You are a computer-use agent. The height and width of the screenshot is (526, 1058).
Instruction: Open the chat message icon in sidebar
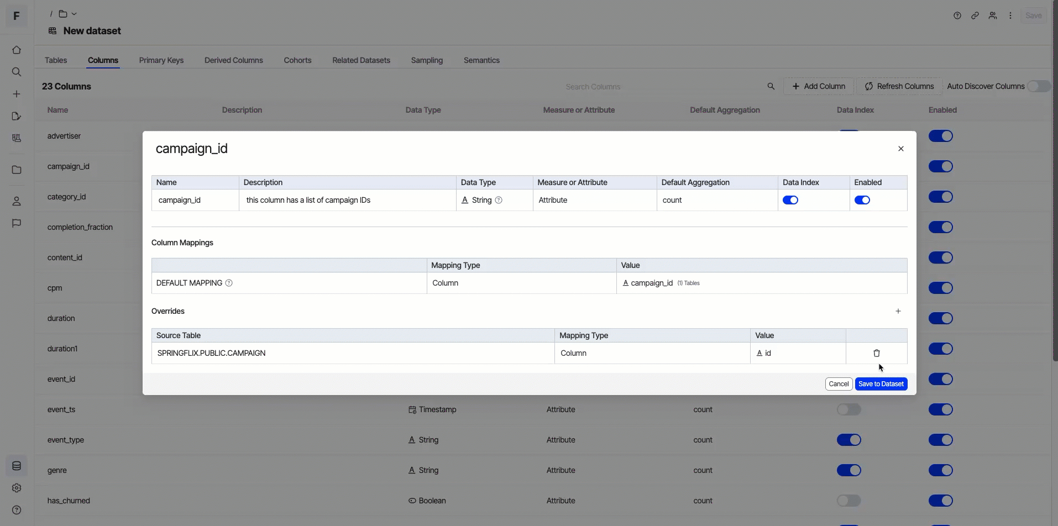pyautogui.click(x=17, y=223)
